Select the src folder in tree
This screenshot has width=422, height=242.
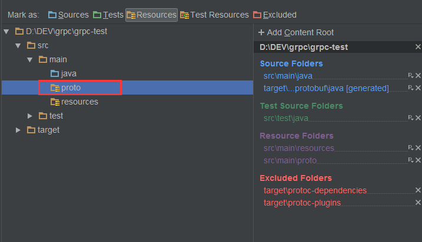pos(43,45)
